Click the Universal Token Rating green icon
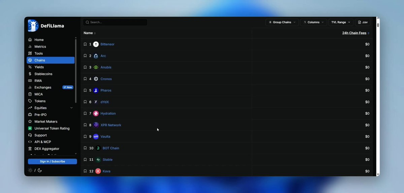This screenshot has height=193, width=404. pos(30,128)
